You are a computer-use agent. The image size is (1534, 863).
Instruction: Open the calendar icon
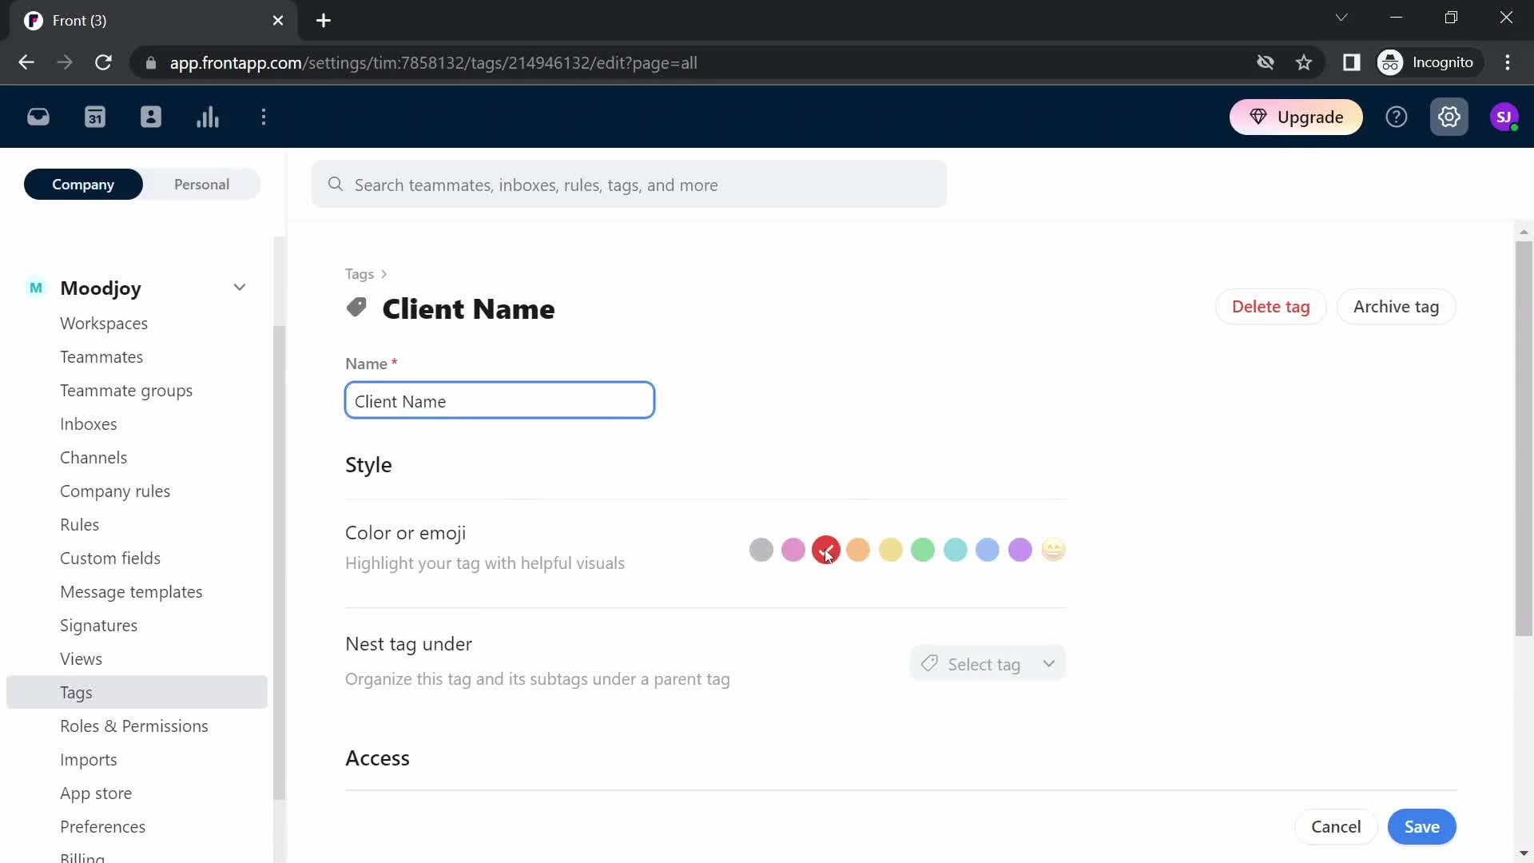pos(95,117)
